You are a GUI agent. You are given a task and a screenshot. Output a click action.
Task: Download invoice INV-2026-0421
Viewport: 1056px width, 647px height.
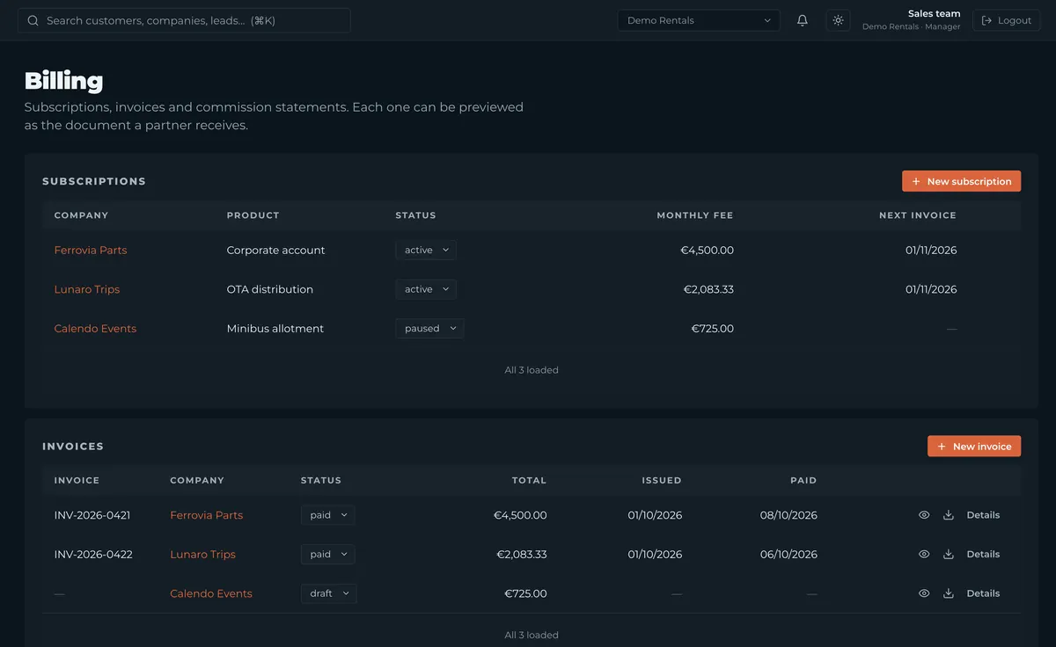[949, 515]
